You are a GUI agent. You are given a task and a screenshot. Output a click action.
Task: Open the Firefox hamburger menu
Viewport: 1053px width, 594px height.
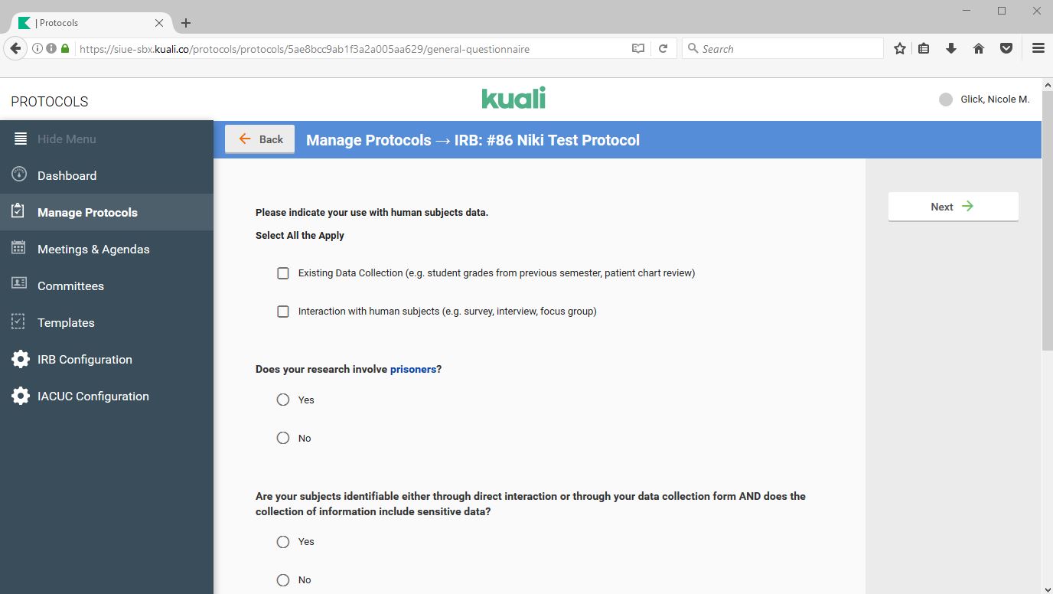(1038, 49)
